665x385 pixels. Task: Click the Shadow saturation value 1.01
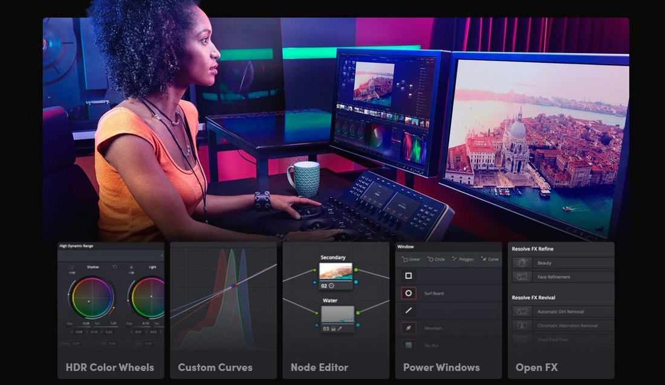coord(114,323)
